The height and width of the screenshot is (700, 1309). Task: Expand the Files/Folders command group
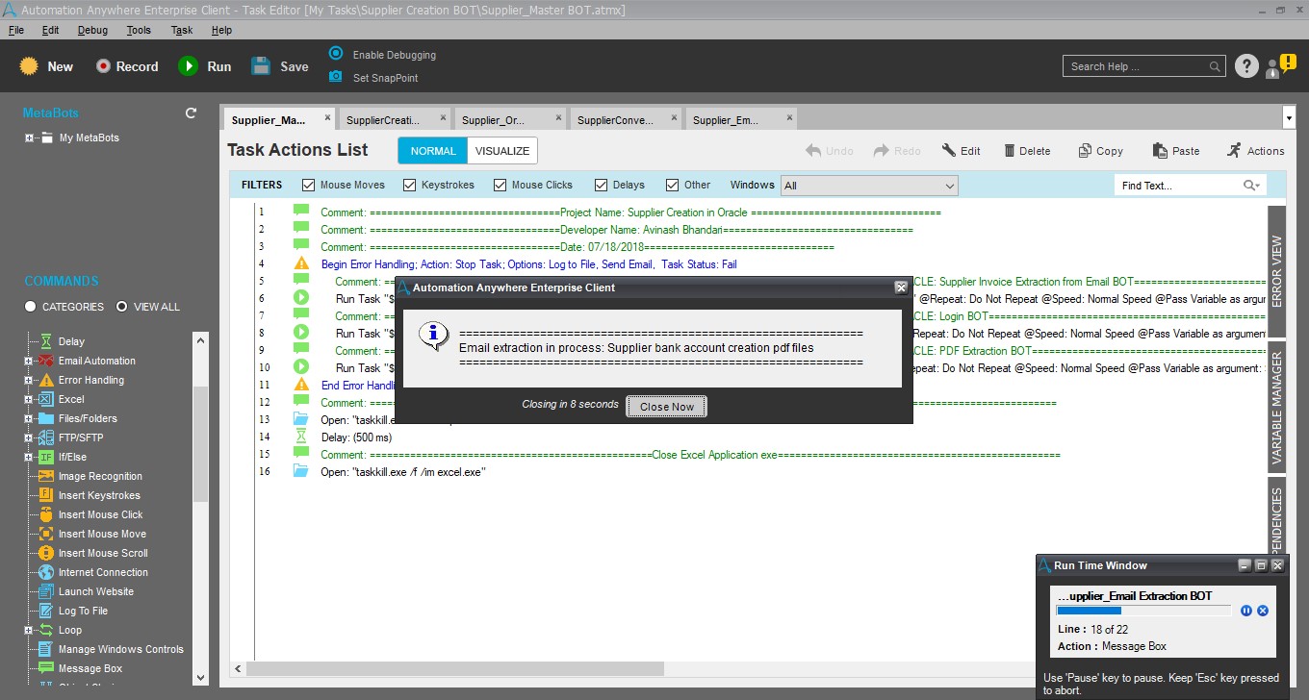29,418
